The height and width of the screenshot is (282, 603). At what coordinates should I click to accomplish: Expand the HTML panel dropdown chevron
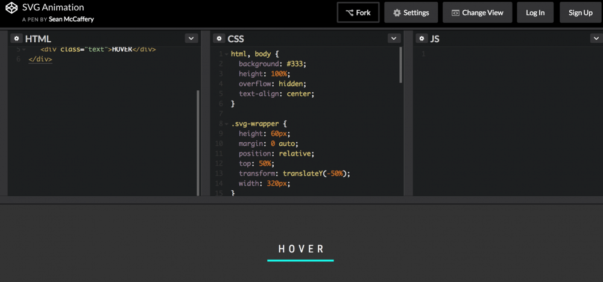tap(192, 39)
